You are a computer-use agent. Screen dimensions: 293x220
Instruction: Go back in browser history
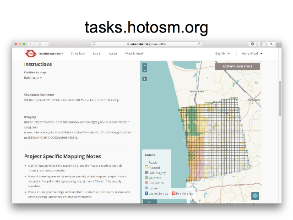31,44
